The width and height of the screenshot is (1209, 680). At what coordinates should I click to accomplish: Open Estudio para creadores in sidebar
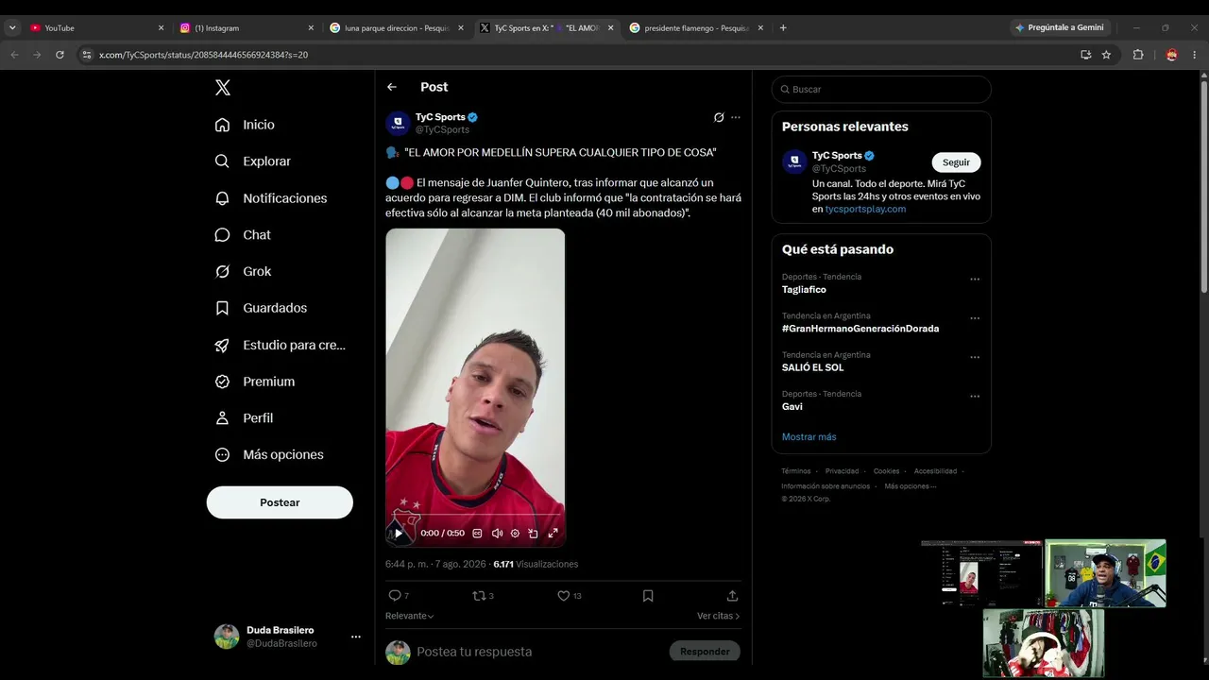click(x=280, y=345)
